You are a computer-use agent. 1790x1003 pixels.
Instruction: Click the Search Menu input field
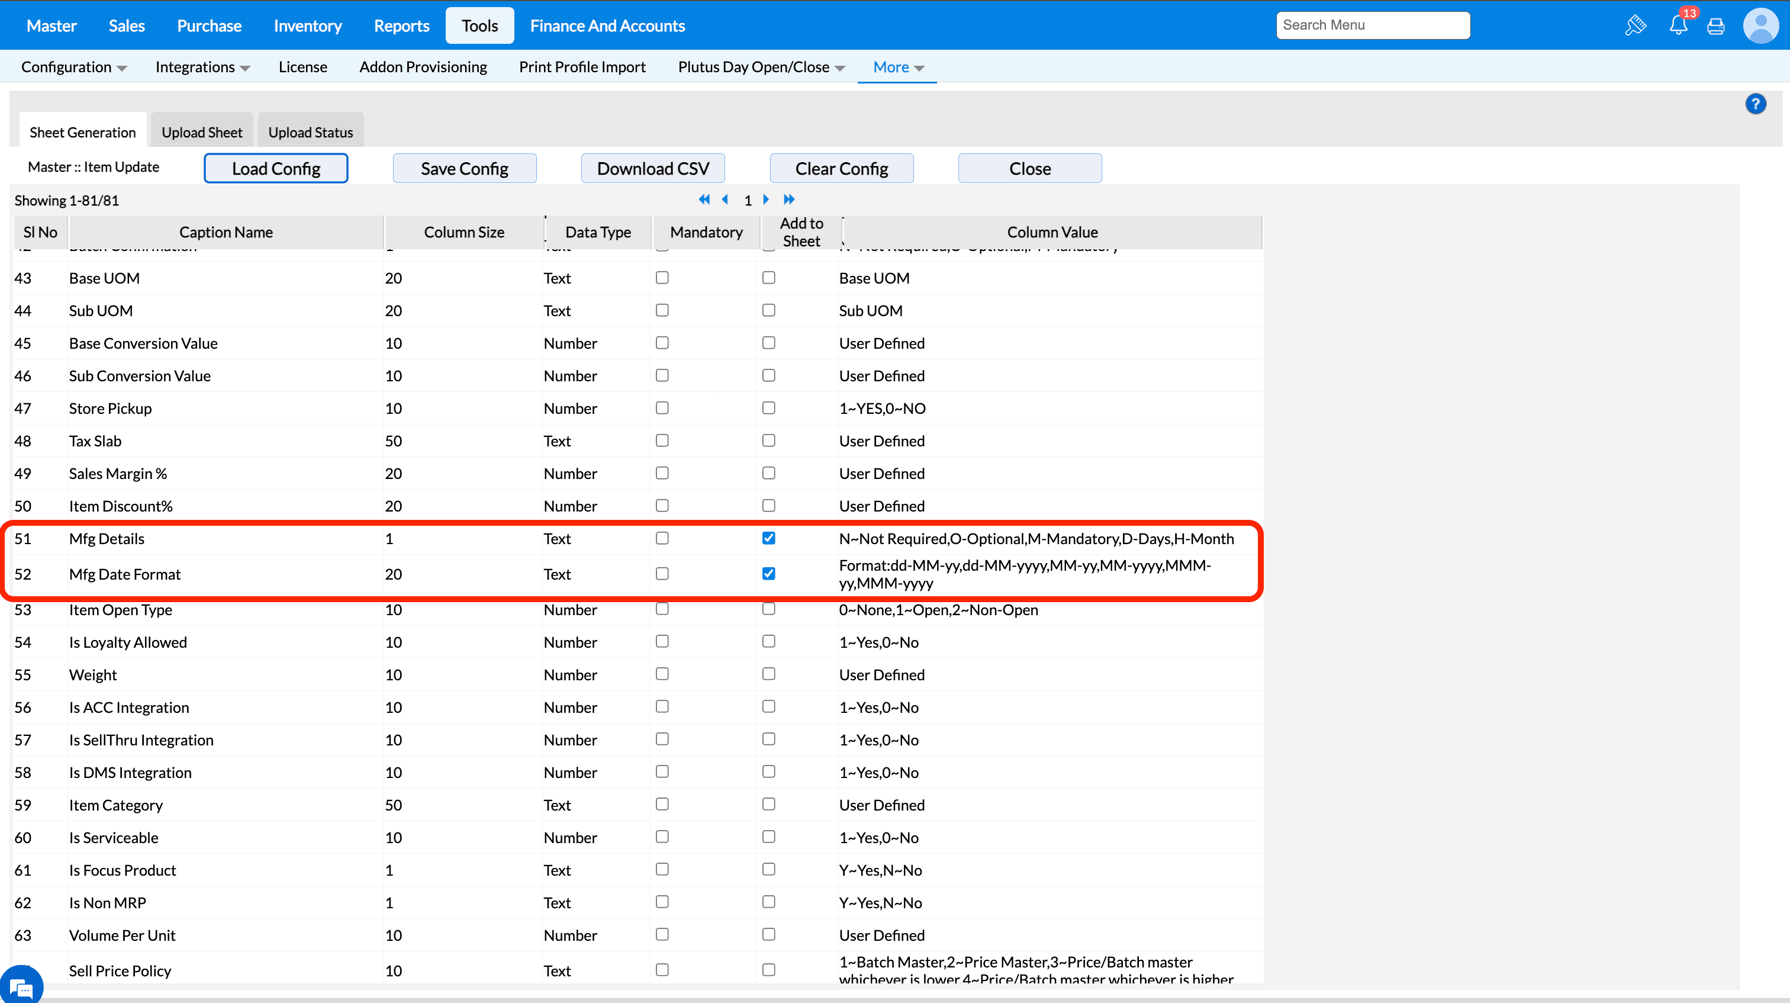tap(1372, 25)
